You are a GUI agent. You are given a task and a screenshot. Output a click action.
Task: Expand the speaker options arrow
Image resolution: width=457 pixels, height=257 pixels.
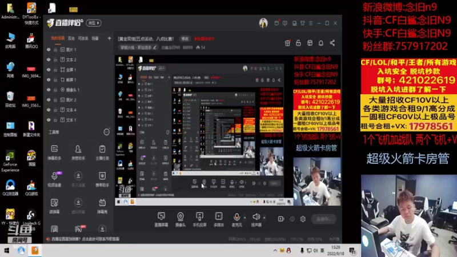coord(264,218)
